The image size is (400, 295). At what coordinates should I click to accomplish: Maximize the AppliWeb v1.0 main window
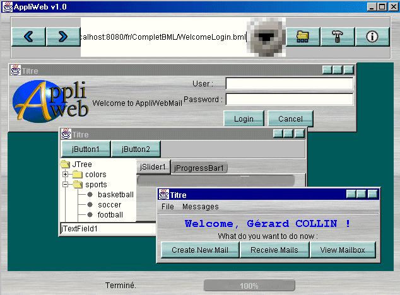(382, 7)
